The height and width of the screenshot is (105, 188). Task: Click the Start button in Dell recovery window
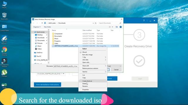140,79
